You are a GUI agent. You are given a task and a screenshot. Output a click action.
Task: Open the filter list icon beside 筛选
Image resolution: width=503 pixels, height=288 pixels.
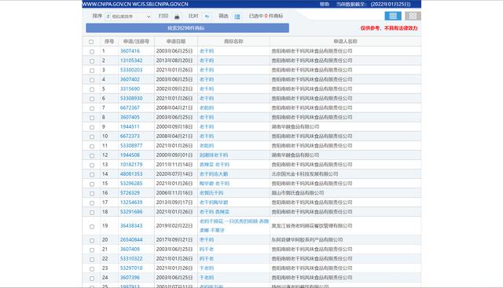pos(237,16)
